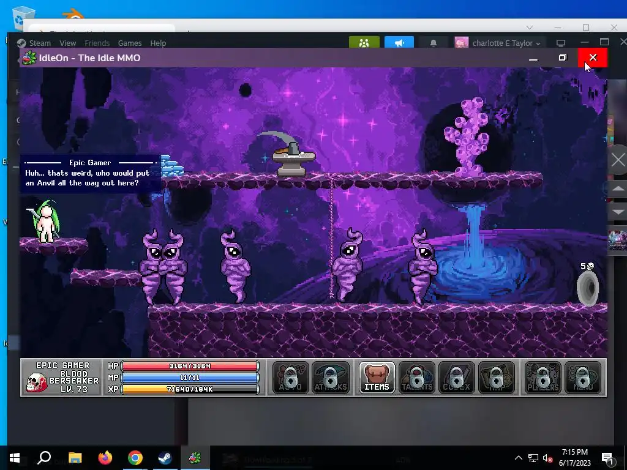Click the locked Auto button
Viewport: 627px width, 470px height.
291,378
